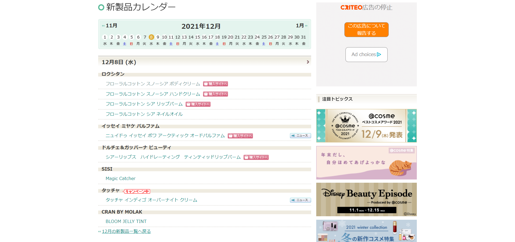This screenshot has width=515, height=242.
Task: Return via 12月の新製品一覧へ戻る link
Action: (x=126, y=231)
